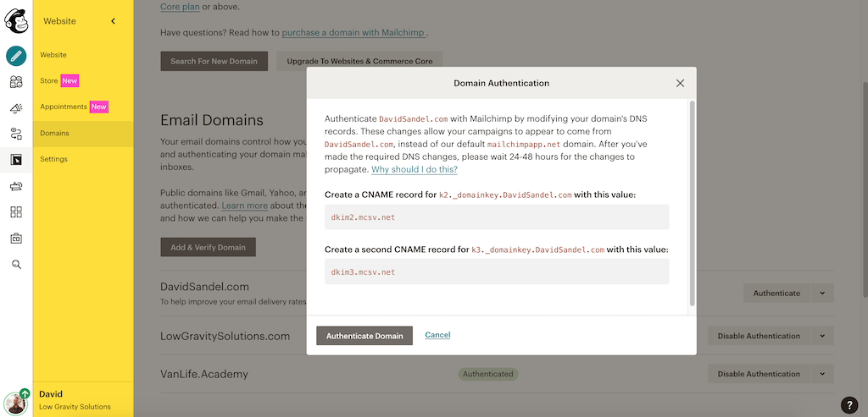Image resolution: width=868 pixels, height=417 pixels.
Task: Select dkim2.mcsv.net value field
Action: tap(497, 217)
